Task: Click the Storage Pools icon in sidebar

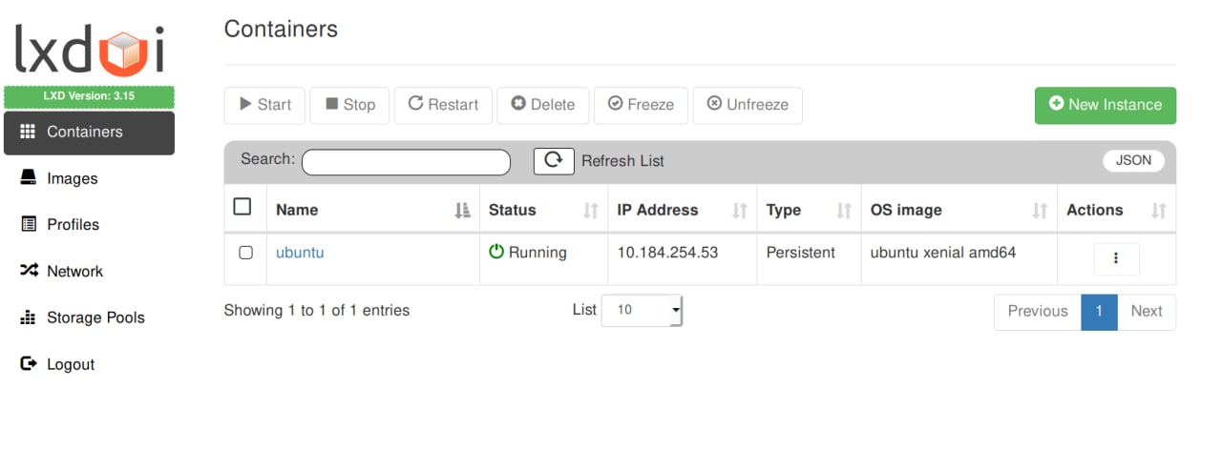Action: tap(28, 317)
